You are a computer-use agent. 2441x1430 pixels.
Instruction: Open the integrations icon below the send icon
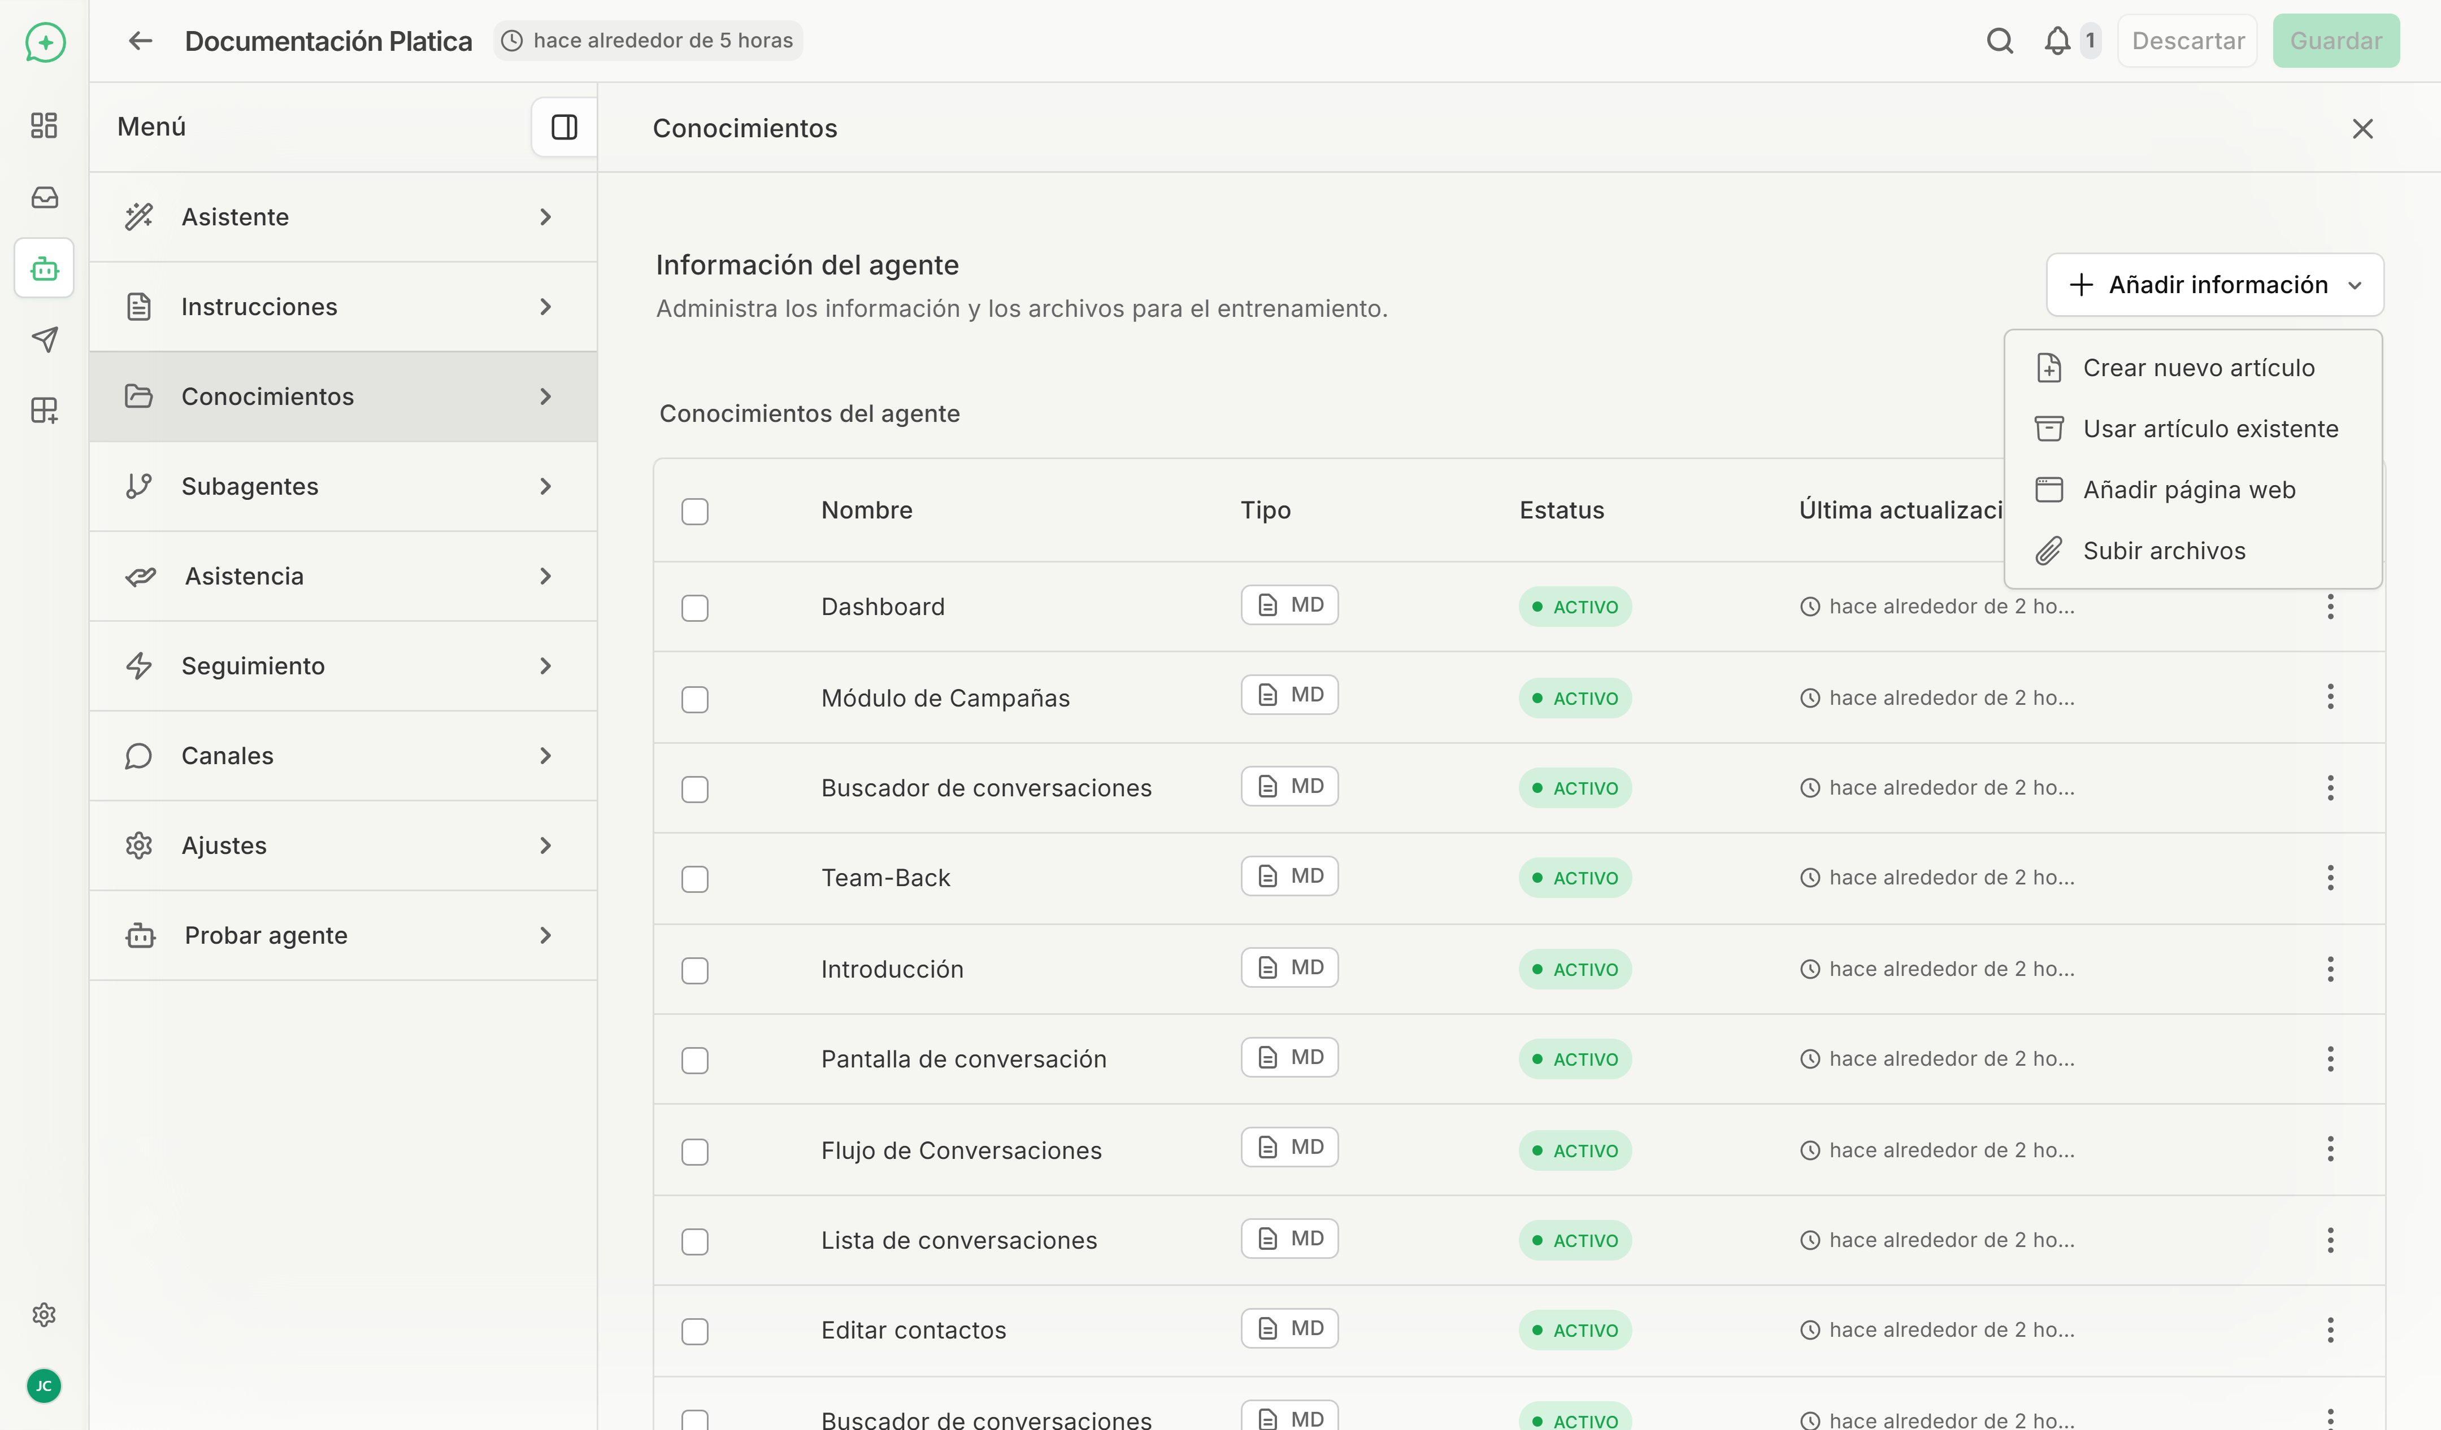coord(44,409)
